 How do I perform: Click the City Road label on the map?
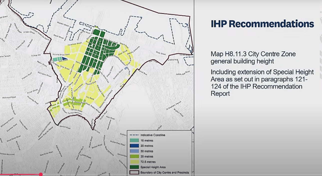(x=90, y=98)
